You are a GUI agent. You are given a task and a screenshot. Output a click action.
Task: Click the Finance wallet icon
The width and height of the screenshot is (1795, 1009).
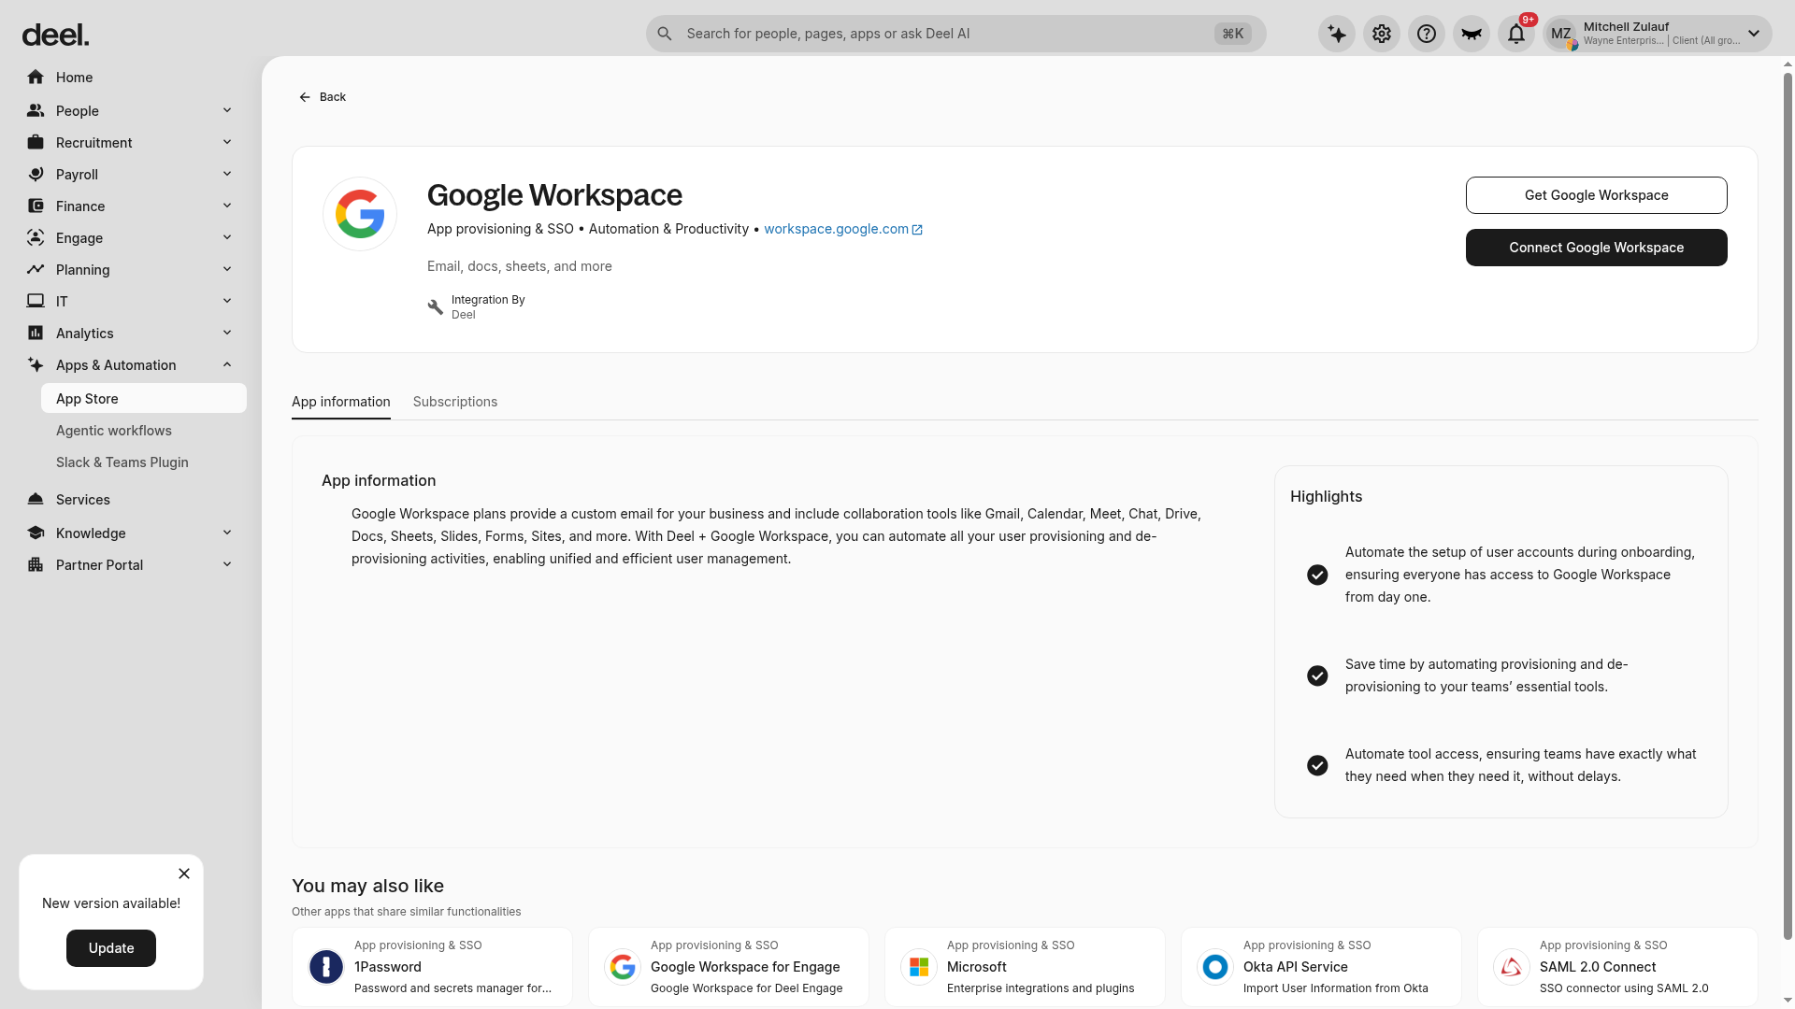click(36, 206)
